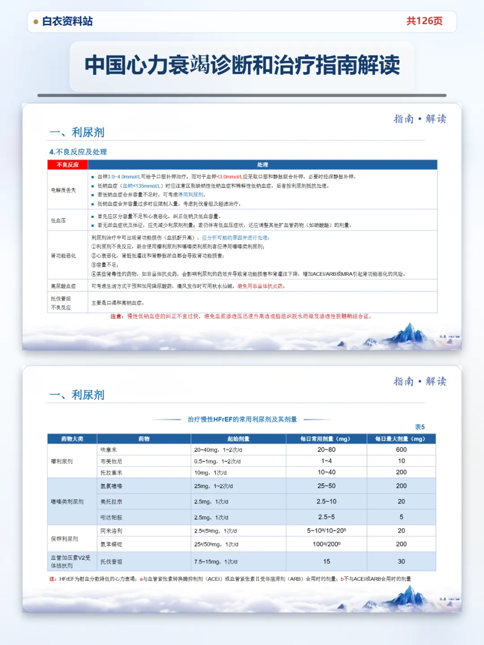
Task: Click the daily dose value 1~4
Action: pyautogui.click(x=326, y=461)
